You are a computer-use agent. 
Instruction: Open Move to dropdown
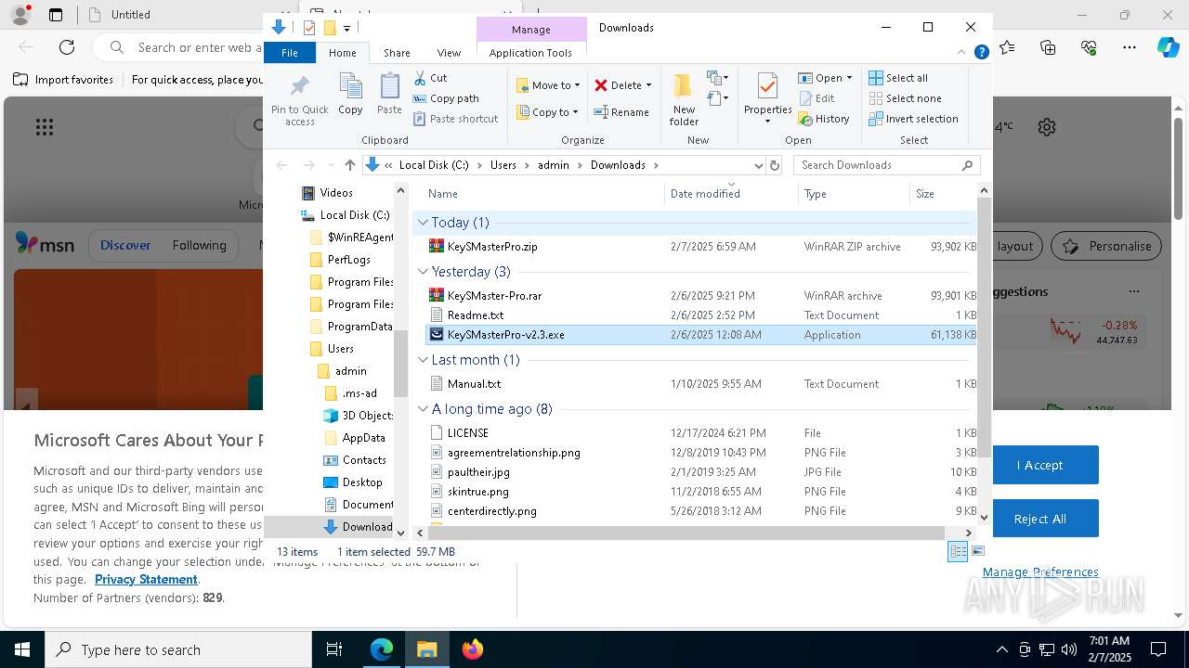(x=548, y=85)
